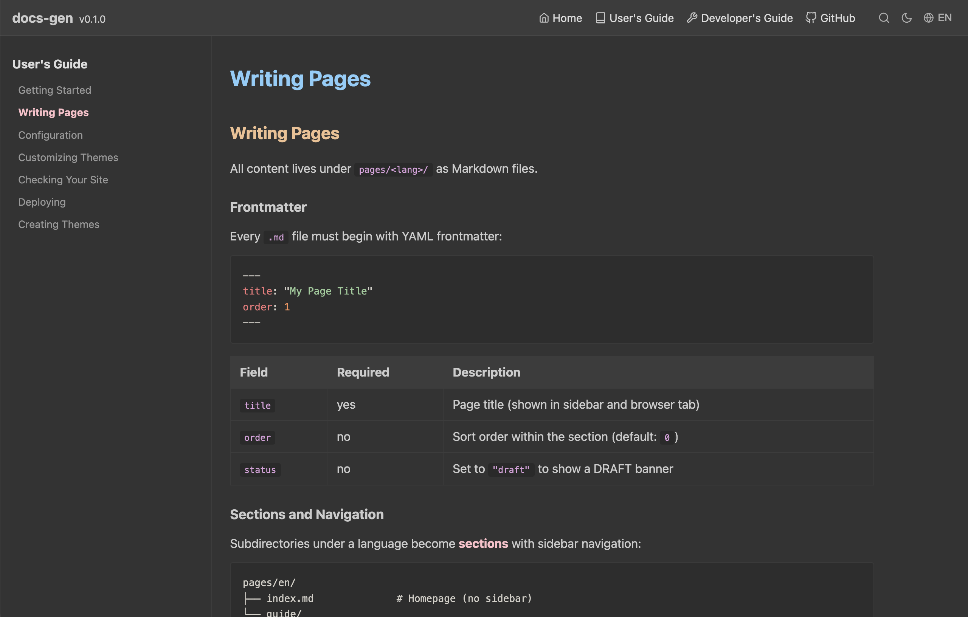Open the search magnifier icon
This screenshot has height=617, width=968.
tap(884, 18)
